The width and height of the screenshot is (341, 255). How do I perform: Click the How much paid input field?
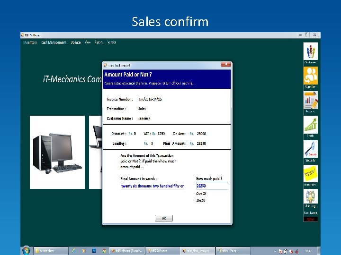212,186
